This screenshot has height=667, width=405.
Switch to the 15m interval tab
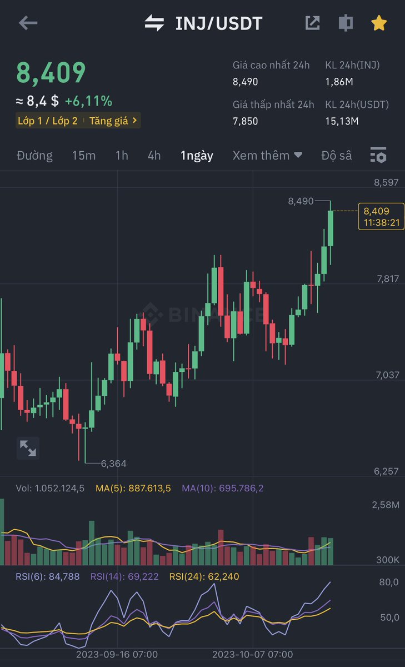pos(84,155)
